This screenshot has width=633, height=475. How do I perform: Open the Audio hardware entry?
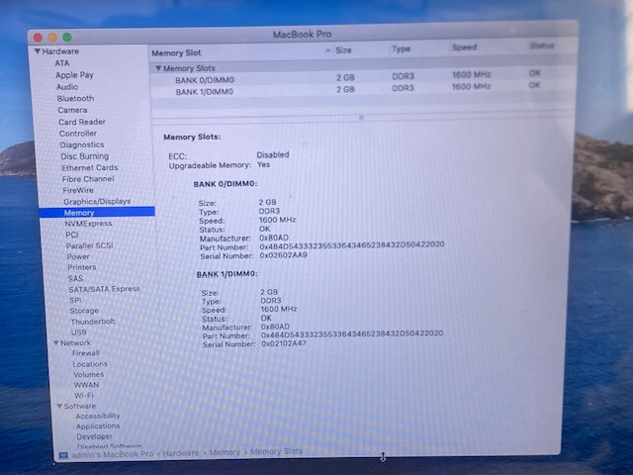click(x=67, y=87)
